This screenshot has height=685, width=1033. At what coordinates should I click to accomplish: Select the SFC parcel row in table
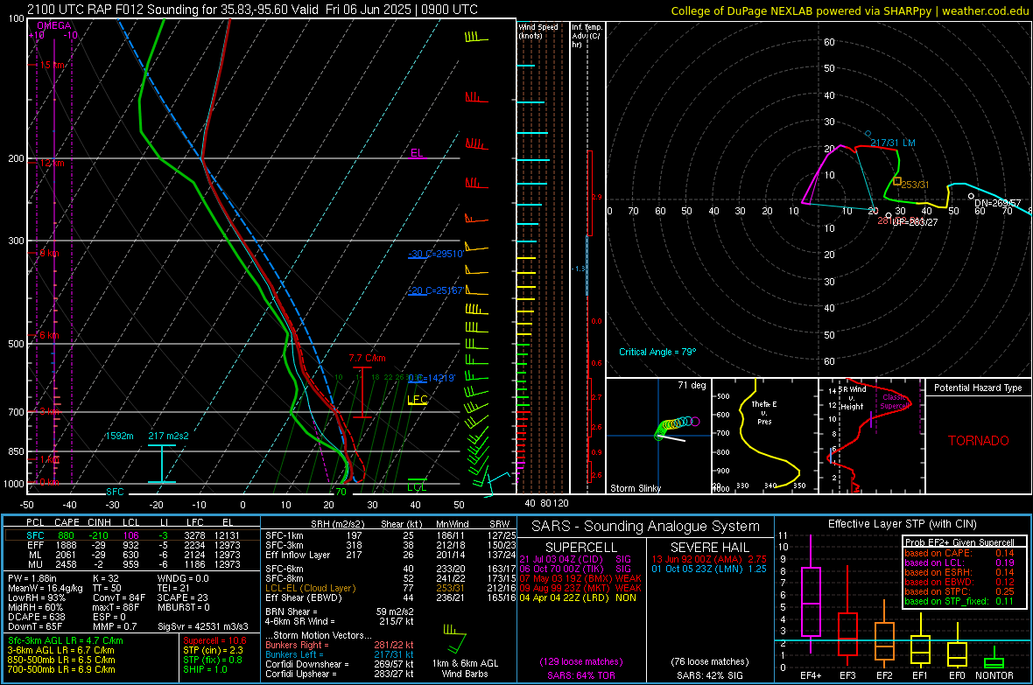(132, 535)
